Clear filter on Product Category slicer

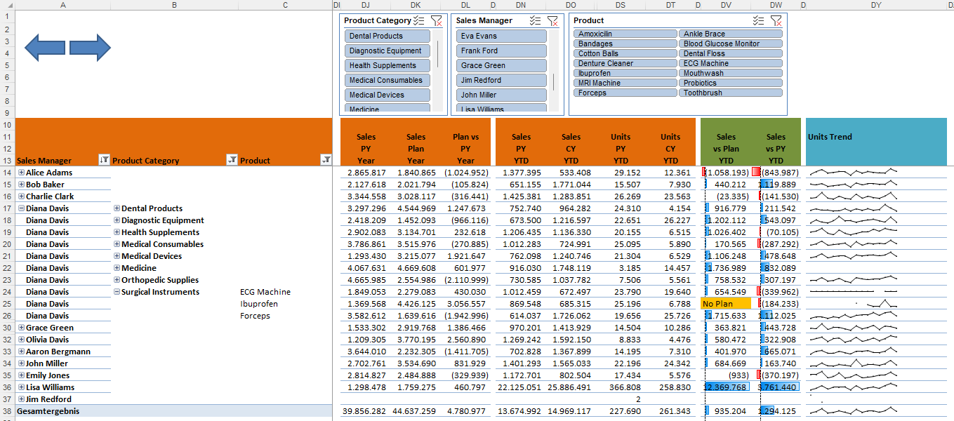click(x=436, y=20)
